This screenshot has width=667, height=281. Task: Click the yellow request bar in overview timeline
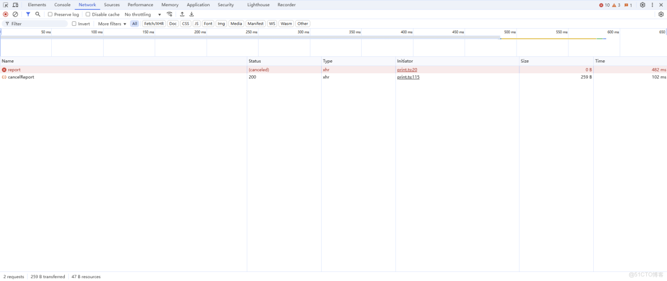[x=549, y=39]
